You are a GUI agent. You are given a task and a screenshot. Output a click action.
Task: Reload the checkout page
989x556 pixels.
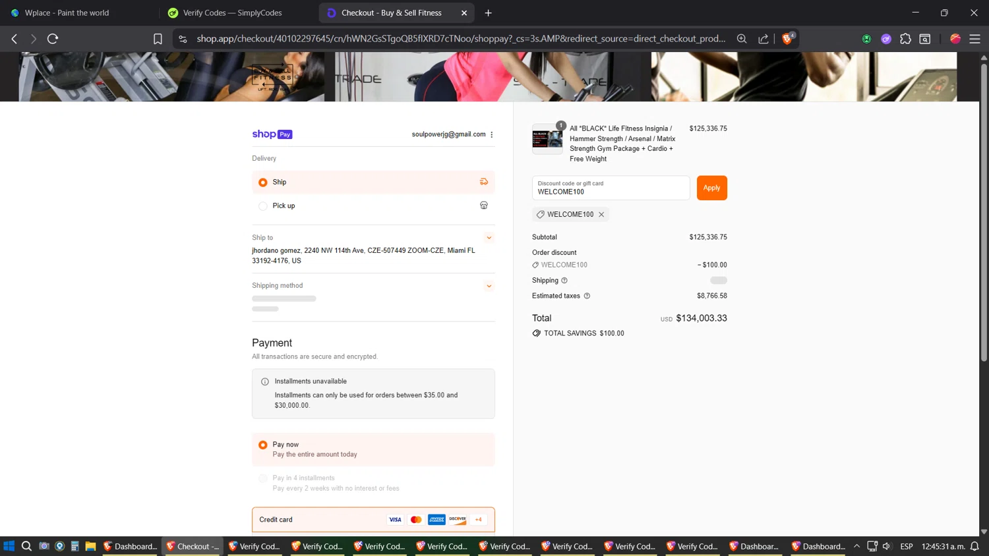(x=53, y=39)
